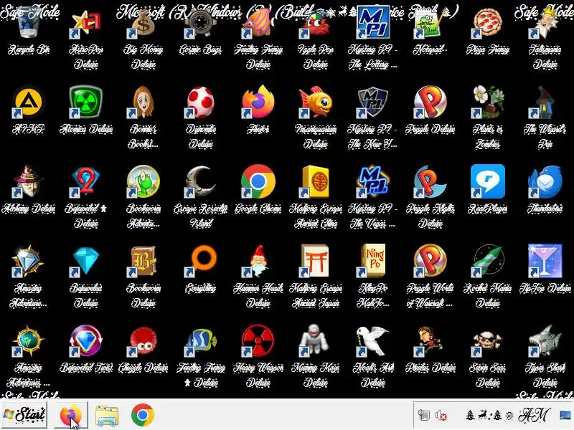This screenshot has width=574, height=430.
Task: Switch to Firefox in the taskbar
Action: [71, 415]
